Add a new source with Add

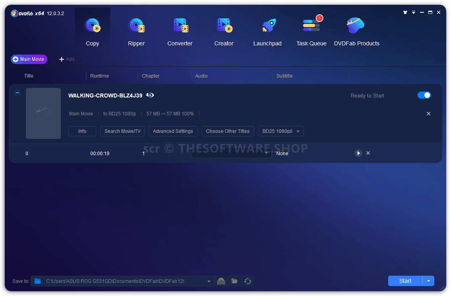[x=67, y=59]
